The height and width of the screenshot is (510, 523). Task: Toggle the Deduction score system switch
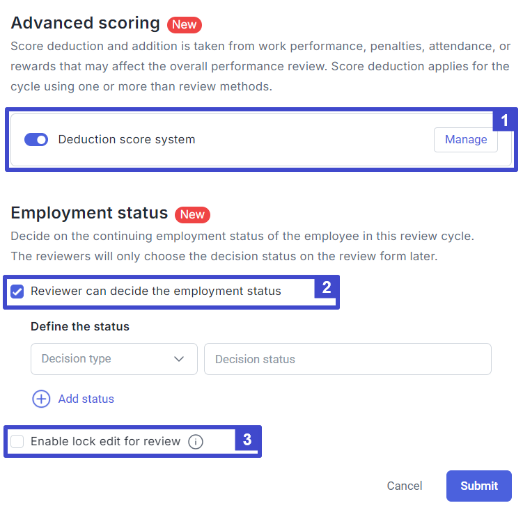(36, 139)
